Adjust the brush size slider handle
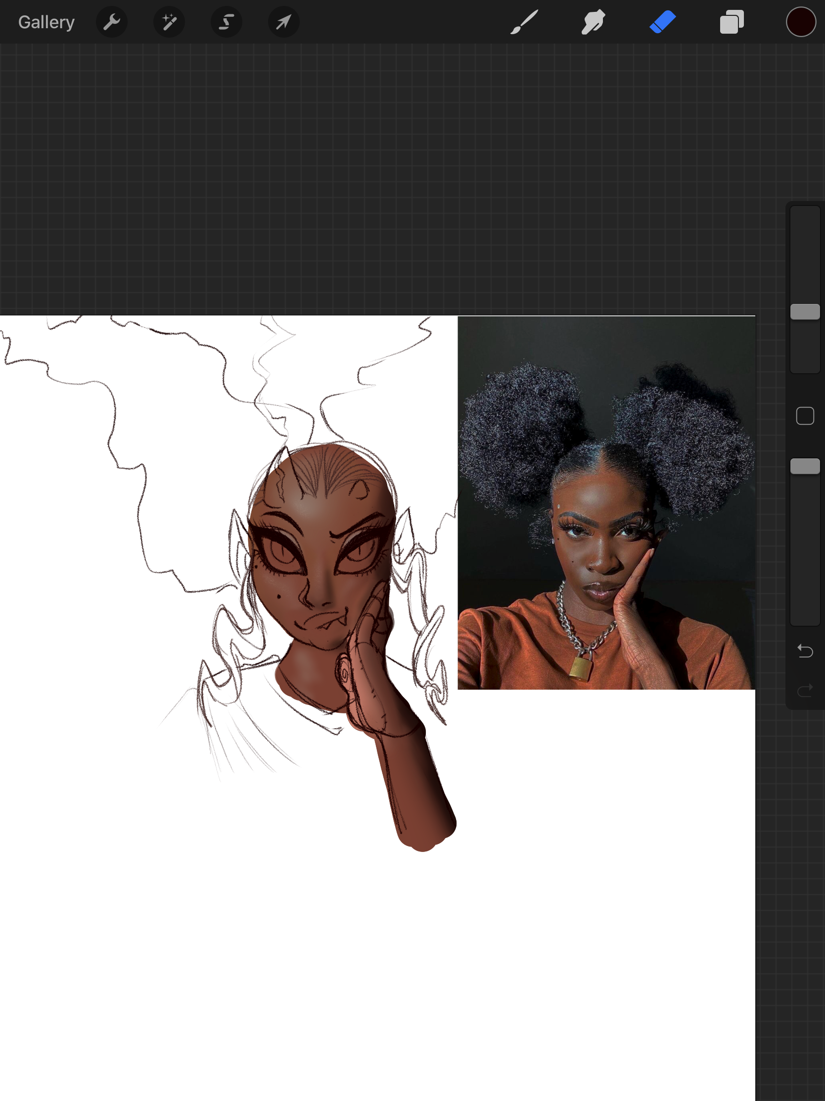The width and height of the screenshot is (825, 1101). (805, 311)
